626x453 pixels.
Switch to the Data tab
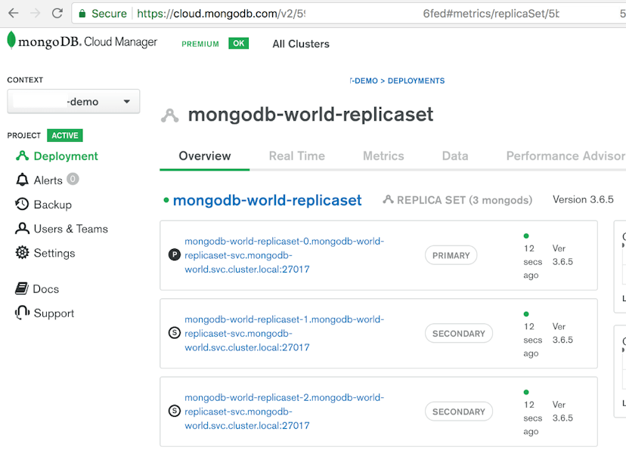pos(455,156)
